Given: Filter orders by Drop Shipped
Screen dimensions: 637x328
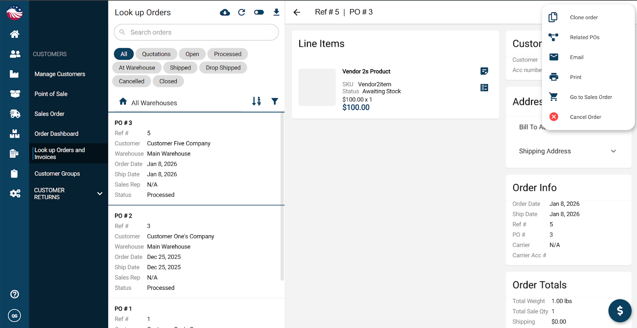Looking at the screenshot, I should pos(223,68).
